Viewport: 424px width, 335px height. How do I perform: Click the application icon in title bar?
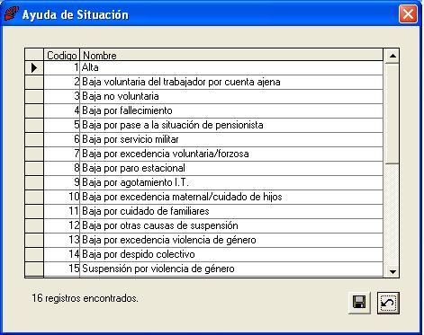(12, 13)
